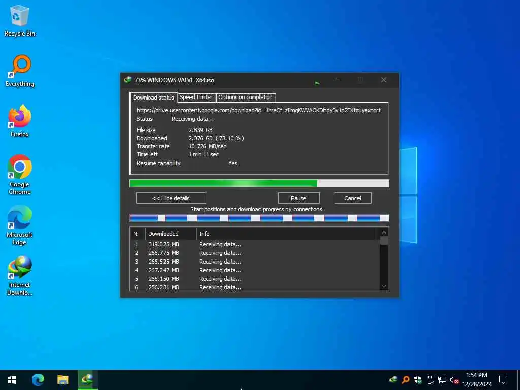Screen dimensions: 520x390
Task: Click the IDM system tray icon
Action: click(394, 380)
